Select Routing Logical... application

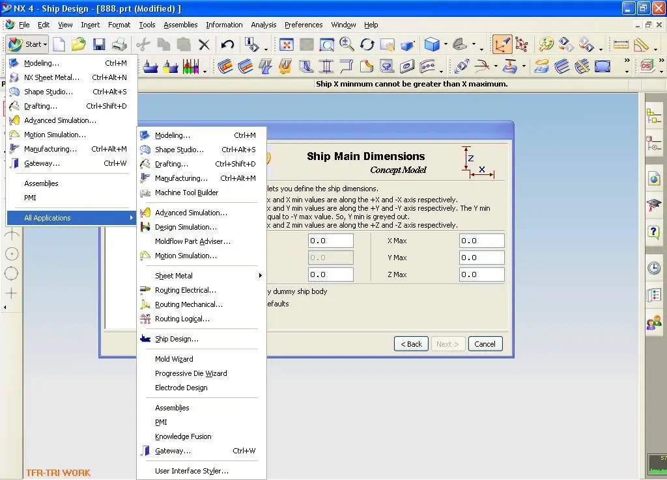[202, 319]
